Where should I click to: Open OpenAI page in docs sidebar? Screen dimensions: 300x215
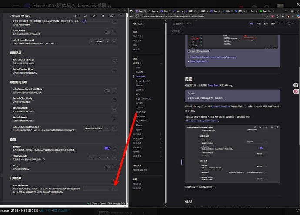(139, 72)
